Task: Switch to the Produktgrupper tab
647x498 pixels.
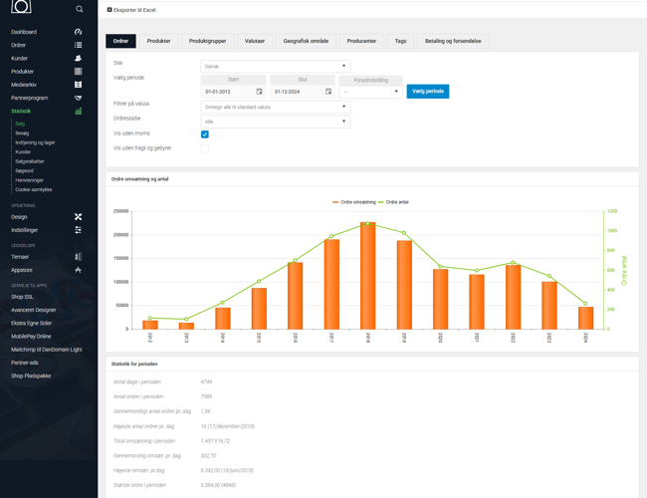Action: (x=207, y=41)
